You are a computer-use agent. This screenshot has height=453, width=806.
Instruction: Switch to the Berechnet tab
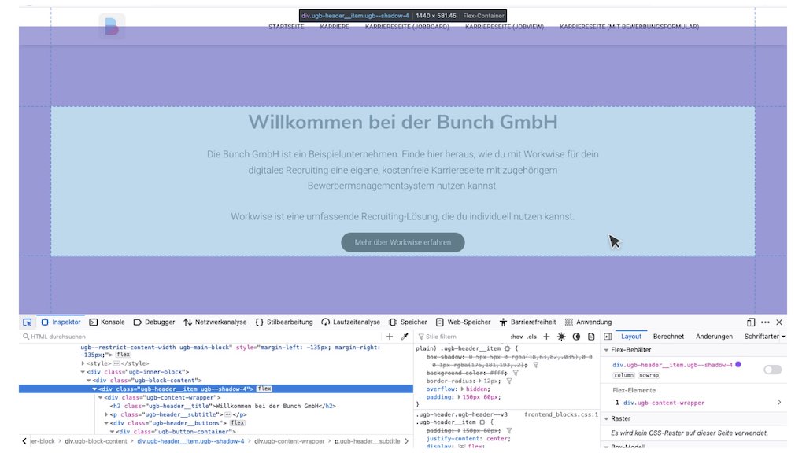[668, 337]
